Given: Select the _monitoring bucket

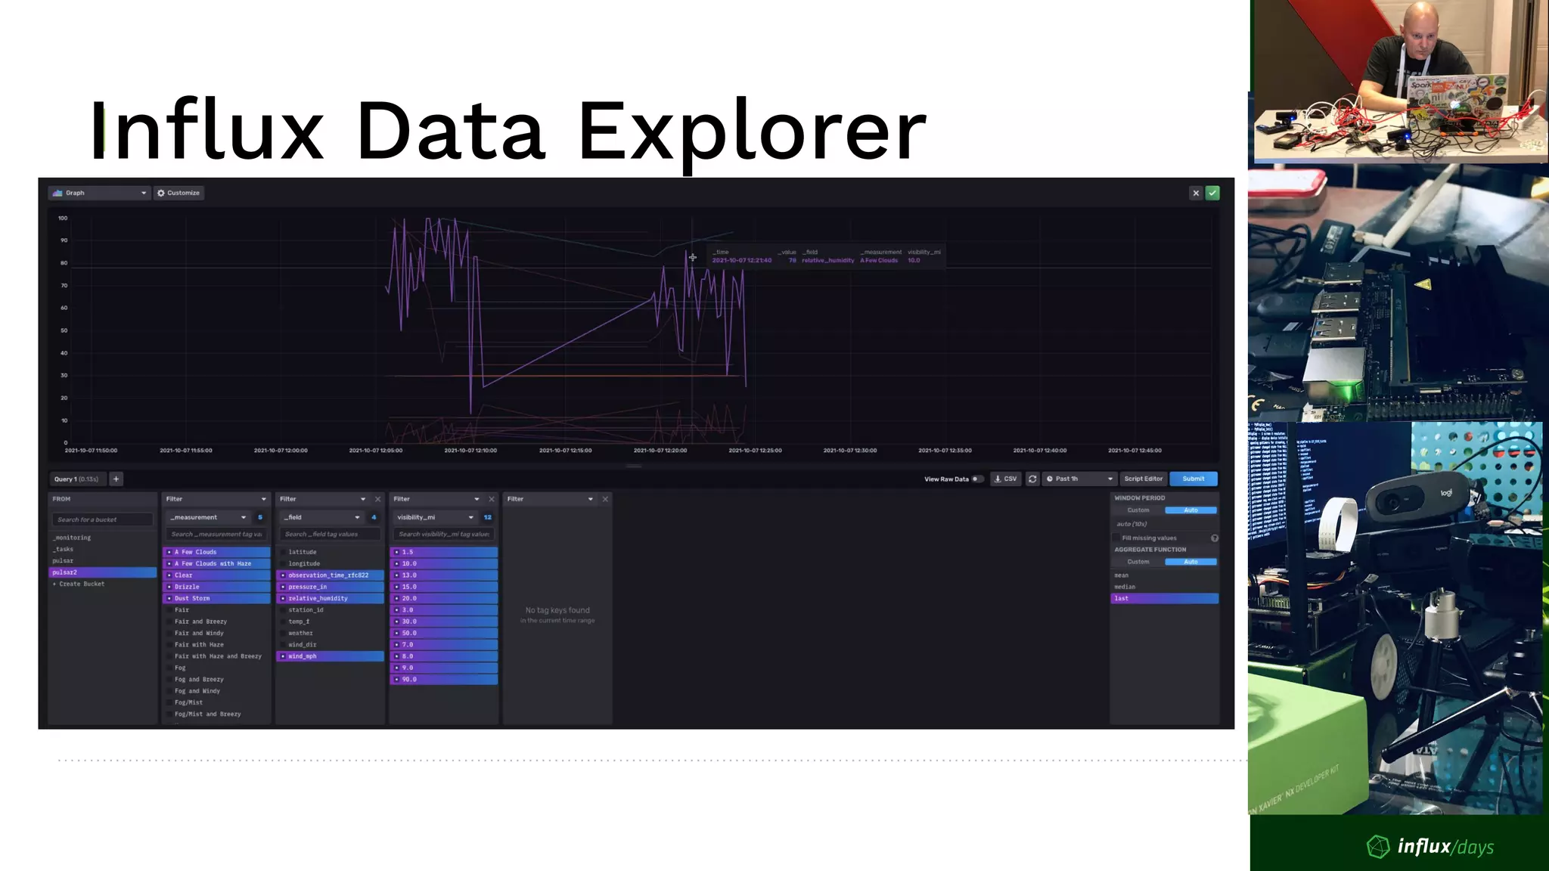Looking at the screenshot, I should click(103, 538).
